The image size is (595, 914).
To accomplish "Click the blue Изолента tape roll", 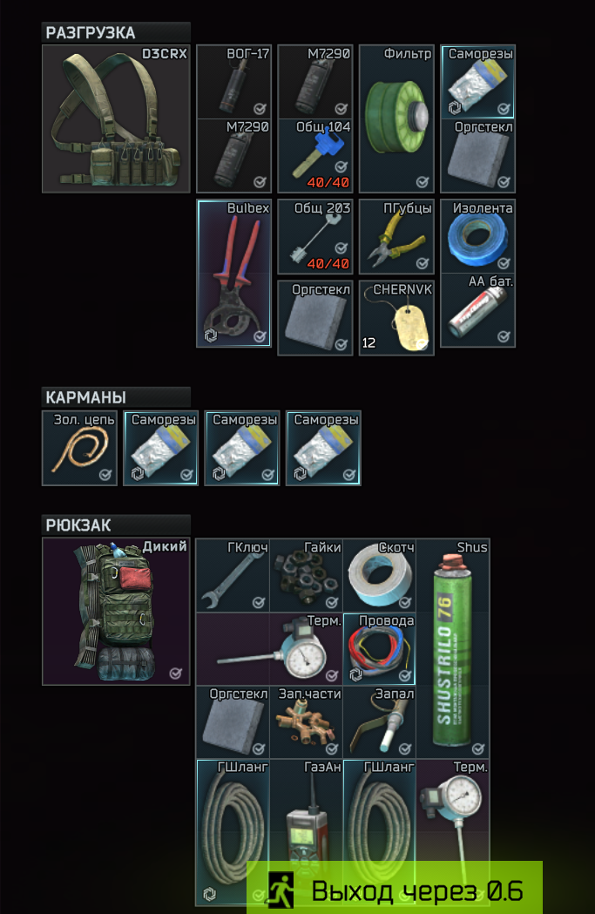I will click(x=478, y=237).
